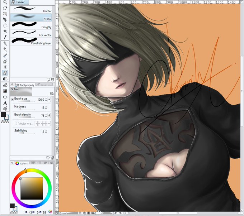The image size is (244, 216).
Task: Adjust the Brush density stepper arrows
Action: (x=46, y=116)
